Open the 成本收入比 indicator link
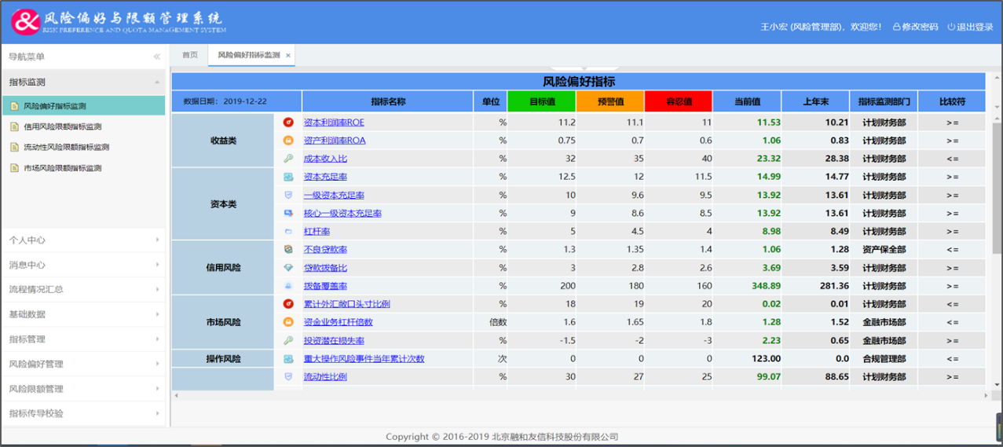The height and width of the screenshot is (447, 1003). pos(325,159)
